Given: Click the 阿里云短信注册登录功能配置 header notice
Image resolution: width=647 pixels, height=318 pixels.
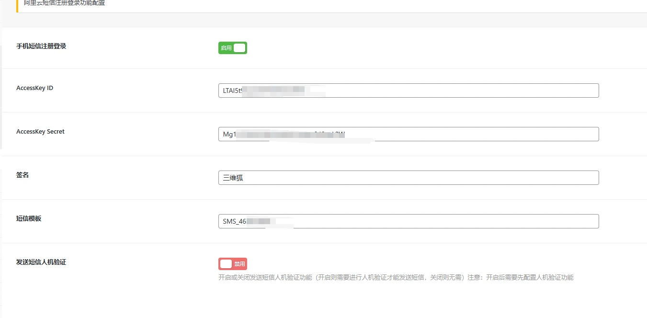Looking at the screenshot, I should click(64, 3).
